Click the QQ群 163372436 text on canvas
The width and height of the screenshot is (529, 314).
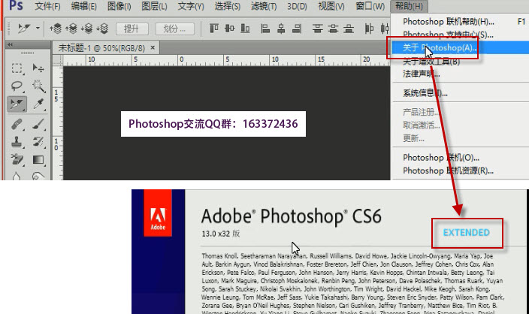[213, 124]
